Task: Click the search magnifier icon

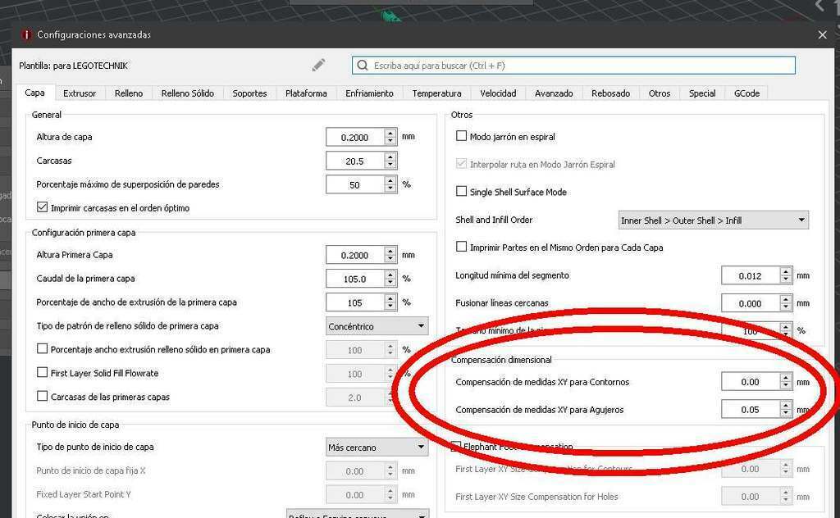Action: coord(363,65)
